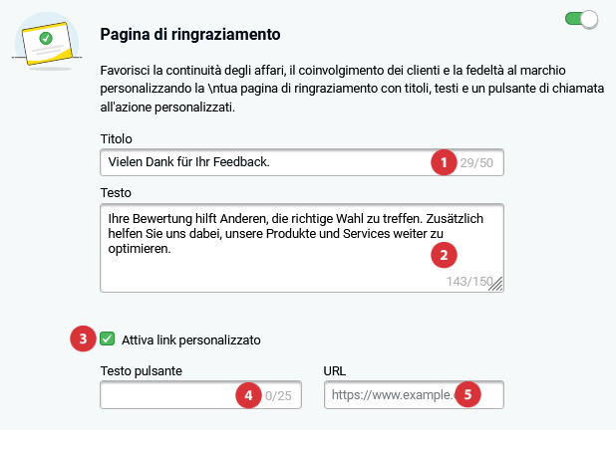Click red annotation marker number 5
Image resolution: width=616 pixels, height=451 pixels.
467,394
